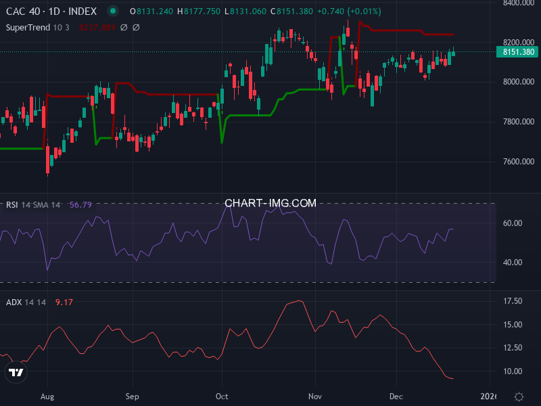Click the TradingView logo watermark

coord(16,371)
